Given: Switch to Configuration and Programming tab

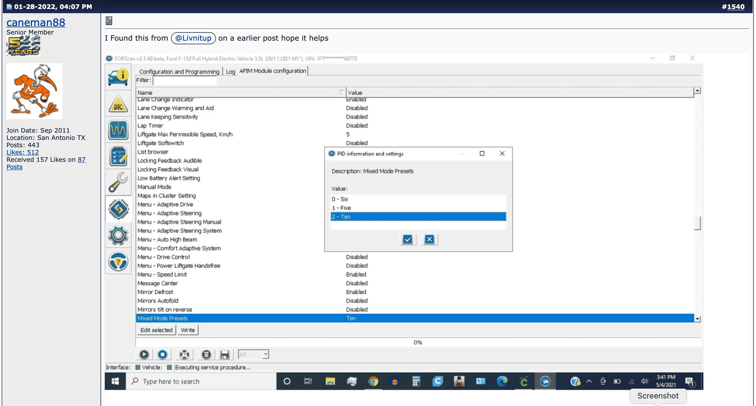Looking at the screenshot, I should pos(179,71).
